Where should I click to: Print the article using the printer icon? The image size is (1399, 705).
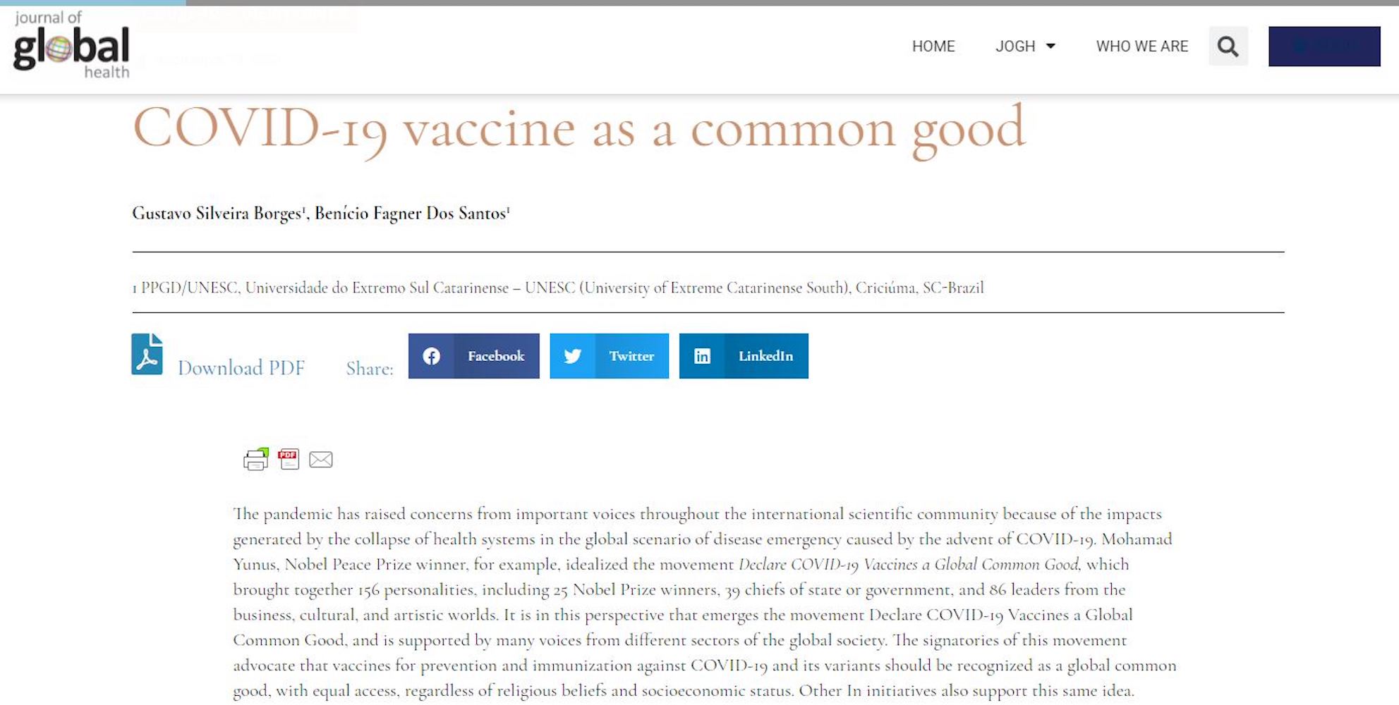click(x=255, y=460)
